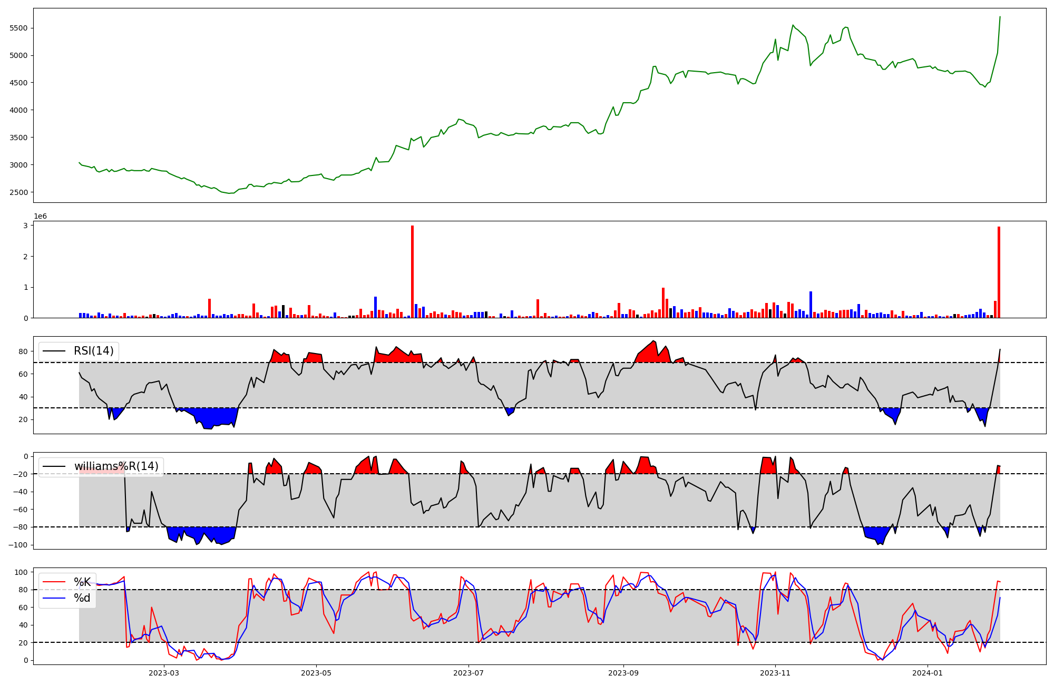This screenshot has height=685, width=1054.
Task: Click the 5500 price axis tick label
Action: click(x=19, y=28)
